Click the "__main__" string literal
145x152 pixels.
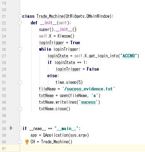pos(67,129)
